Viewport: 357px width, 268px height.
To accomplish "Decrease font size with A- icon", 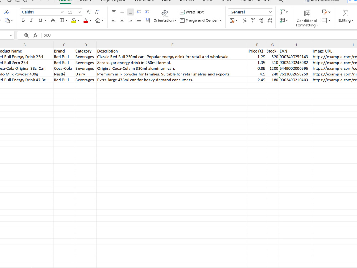I will (x=97, y=12).
